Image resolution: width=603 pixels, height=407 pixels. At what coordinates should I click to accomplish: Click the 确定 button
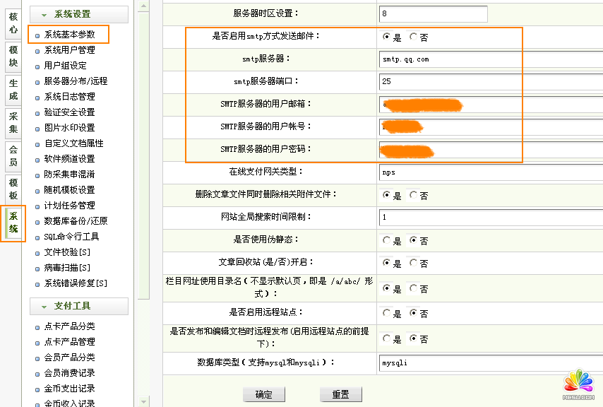click(x=263, y=394)
